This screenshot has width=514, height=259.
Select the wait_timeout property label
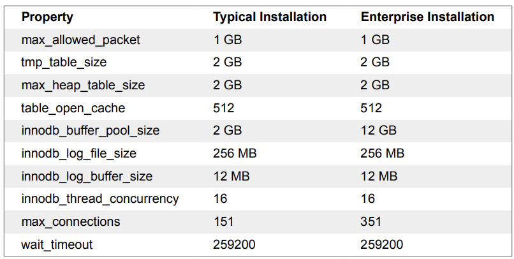[57, 244]
